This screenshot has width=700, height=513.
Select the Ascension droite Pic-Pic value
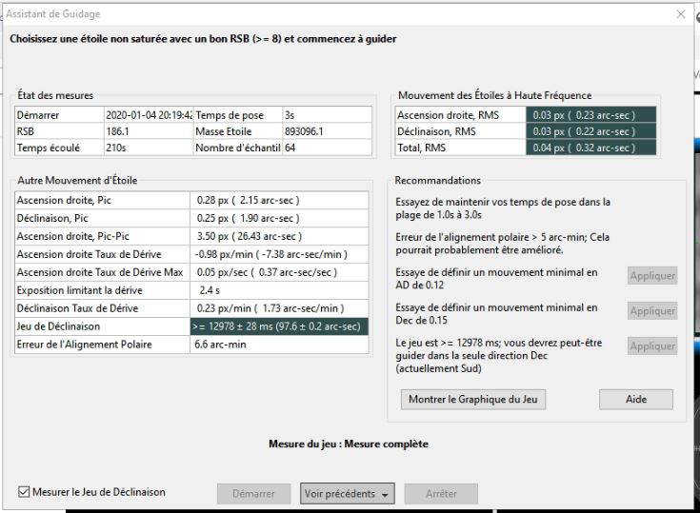278,235
